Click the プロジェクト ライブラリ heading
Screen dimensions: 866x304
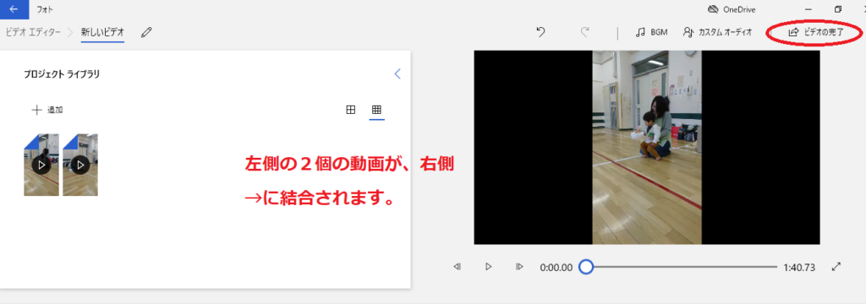coord(62,74)
